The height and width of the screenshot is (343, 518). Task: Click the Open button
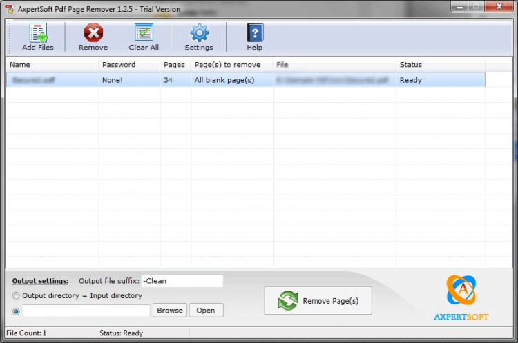(x=206, y=311)
